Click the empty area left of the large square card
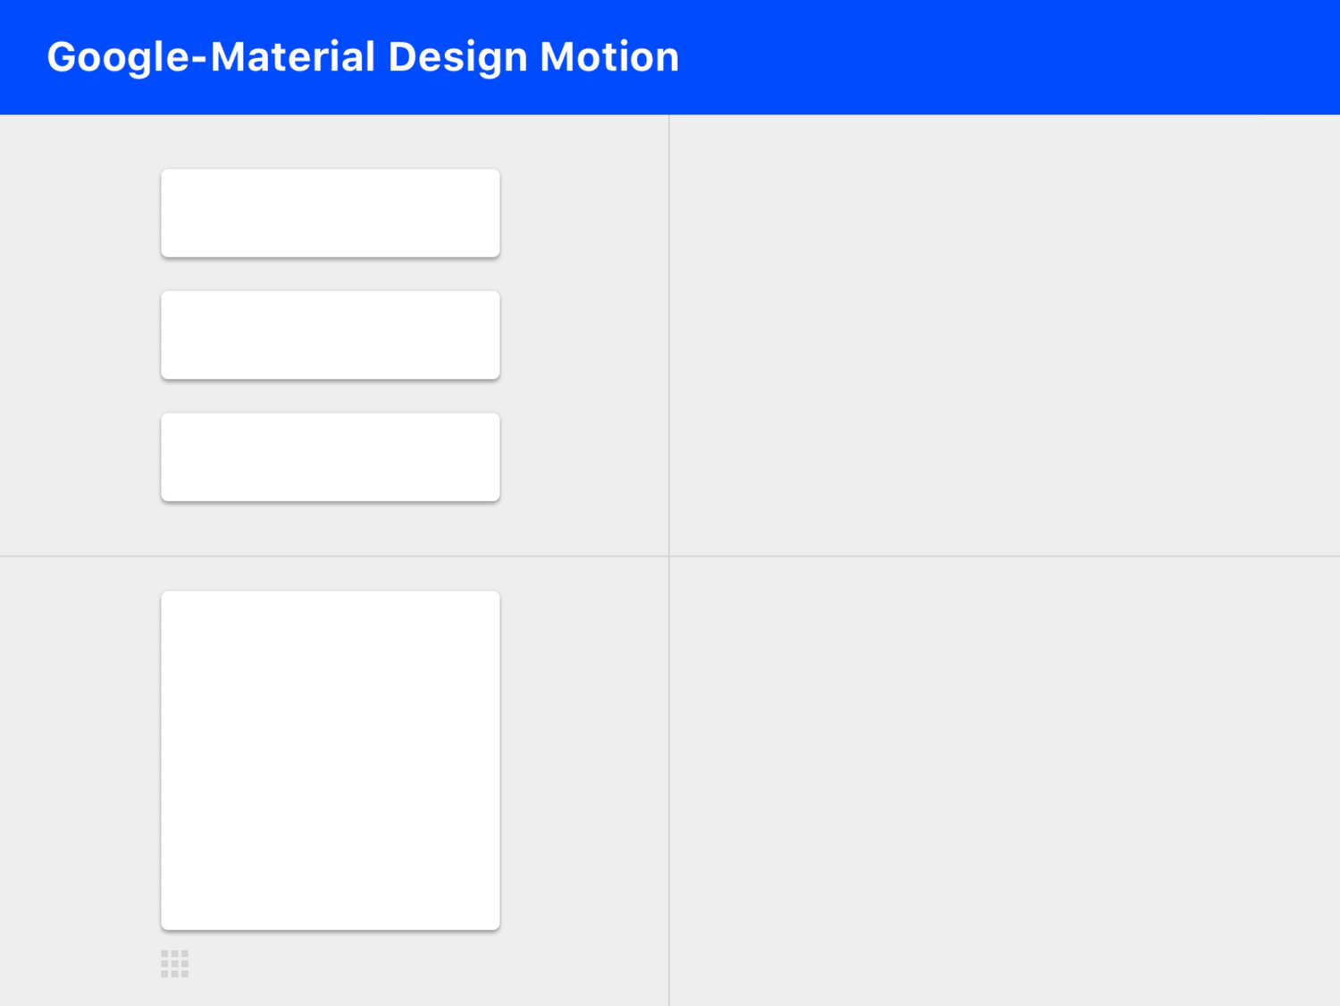Image resolution: width=1340 pixels, height=1006 pixels. point(80,759)
